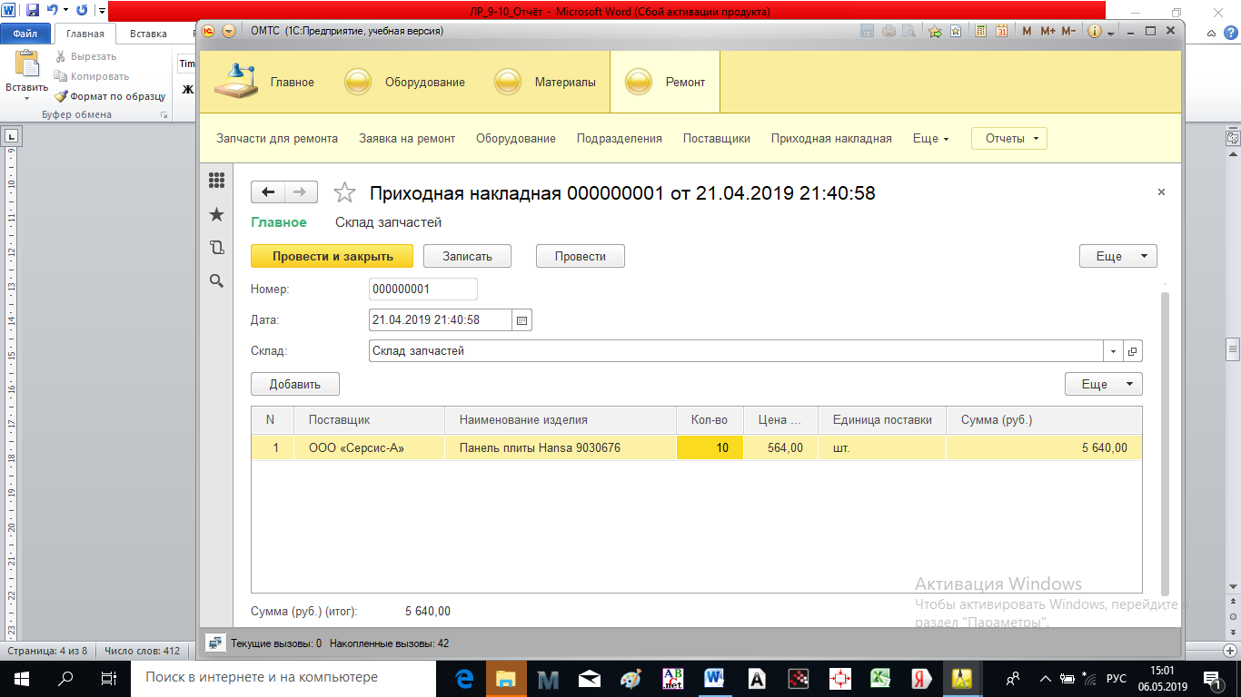Open the history icon in the sidebar
Image resolution: width=1241 pixels, height=697 pixels.
(216, 247)
